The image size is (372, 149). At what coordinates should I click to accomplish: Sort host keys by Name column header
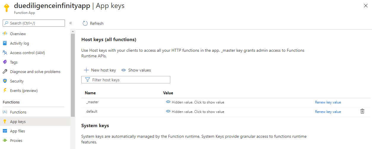click(x=90, y=93)
